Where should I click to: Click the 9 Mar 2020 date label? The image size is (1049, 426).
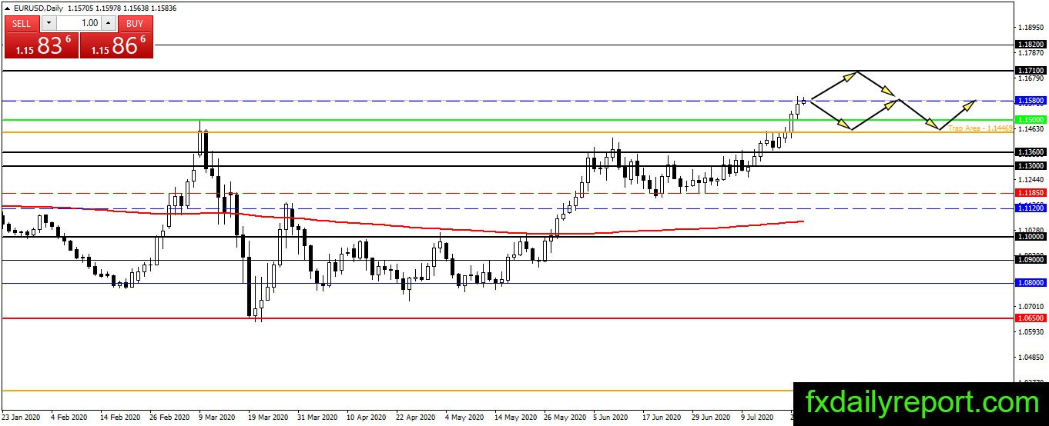217,418
